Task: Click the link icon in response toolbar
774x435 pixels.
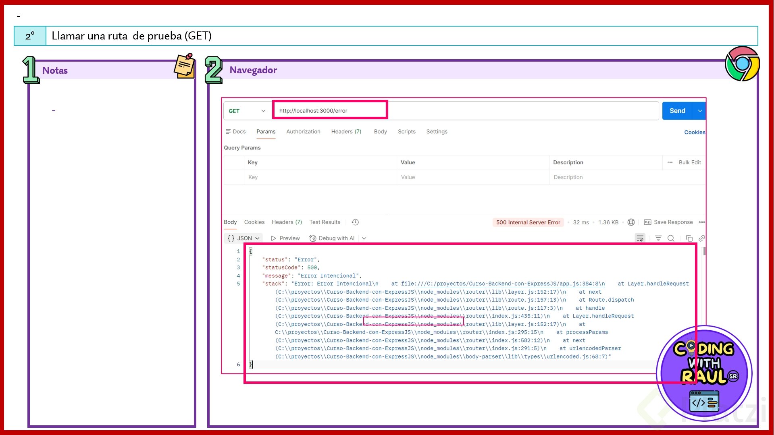Action: point(701,238)
